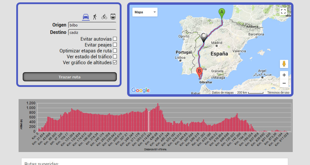Toggle map fullscreen view
Image resolution: width=310 pixels, height=165 pixels.
[x=283, y=11]
